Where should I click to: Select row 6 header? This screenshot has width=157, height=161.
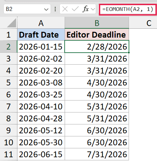(9, 94)
